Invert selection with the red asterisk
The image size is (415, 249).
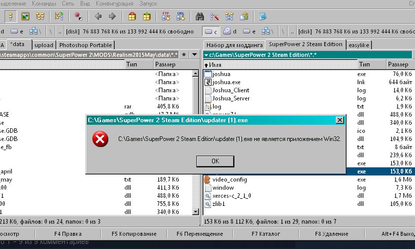(x=78, y=16)
